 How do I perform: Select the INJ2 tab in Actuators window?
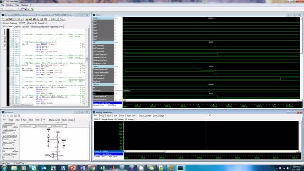(x=11, y=120)
